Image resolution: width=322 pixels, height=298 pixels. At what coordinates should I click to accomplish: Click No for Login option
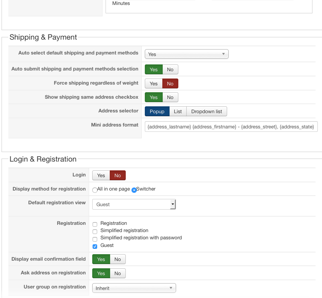(x=118, y=175)
